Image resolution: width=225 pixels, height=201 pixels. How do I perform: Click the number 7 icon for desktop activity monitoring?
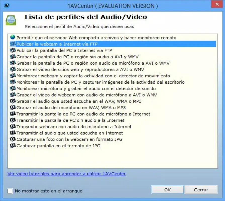[13, 82]
